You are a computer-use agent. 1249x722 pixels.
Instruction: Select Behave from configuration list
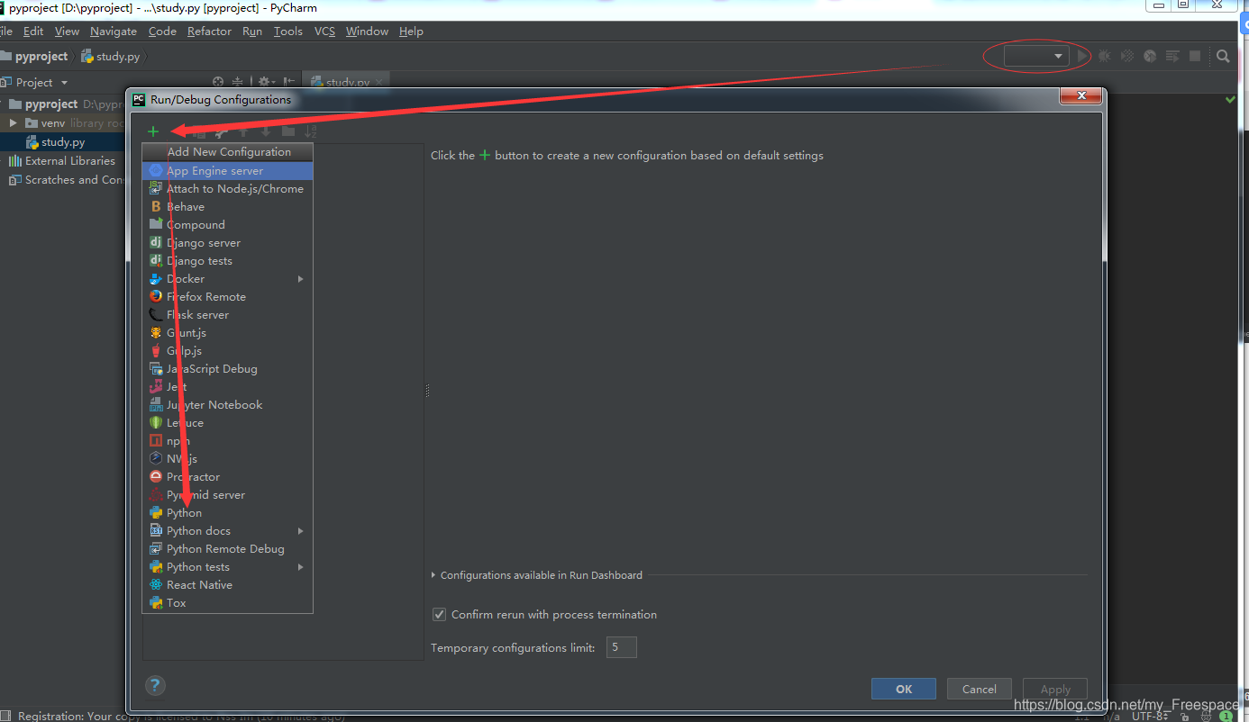[227, 206]
